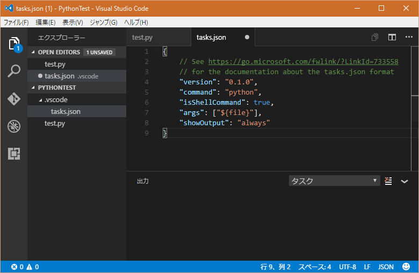The width and height of the screenshot is (419, 273).
Task: Click the "isShellCommand" key on line 6
Action: pos(212,103)
